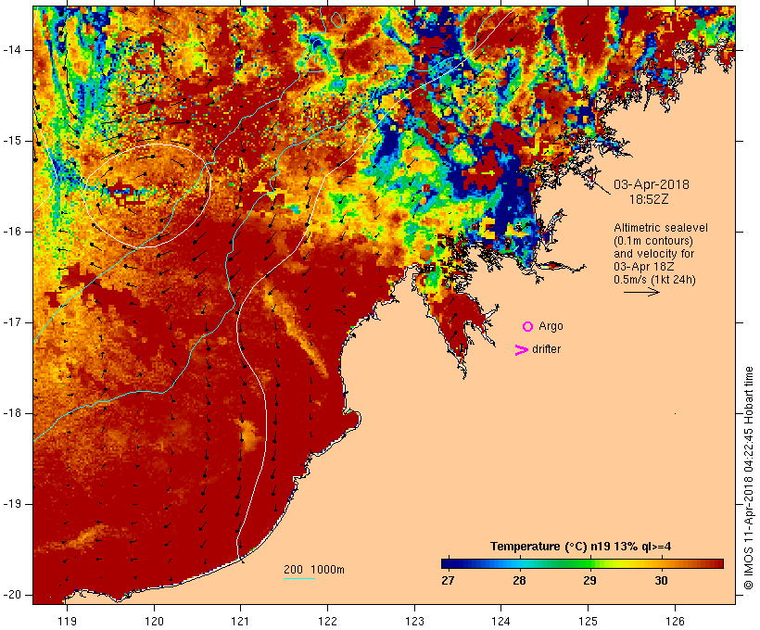Click the '03-Apr-2018' date label
This screenshot has height=630, width=760.
click(651, 184)
